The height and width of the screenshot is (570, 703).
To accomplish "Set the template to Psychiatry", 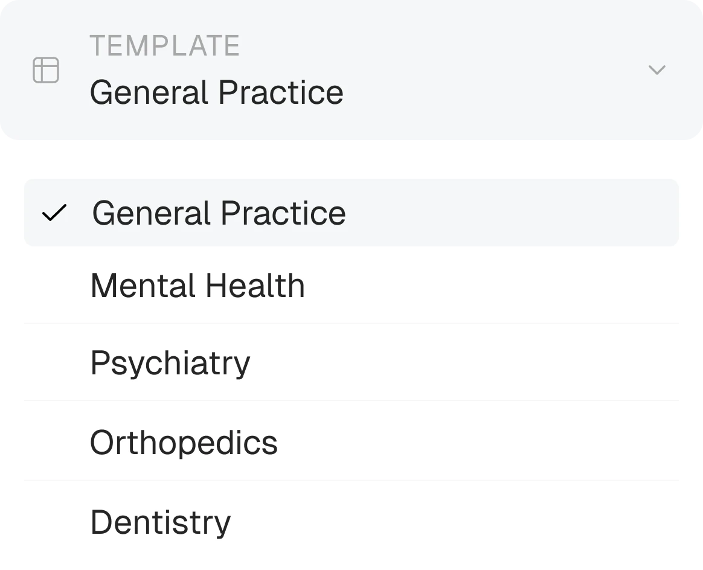I will coord(351,362).
